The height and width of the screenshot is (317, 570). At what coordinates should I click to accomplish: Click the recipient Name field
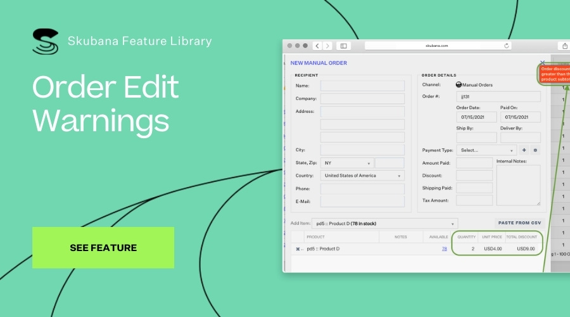pyautogui.click(x=362, y=86)
